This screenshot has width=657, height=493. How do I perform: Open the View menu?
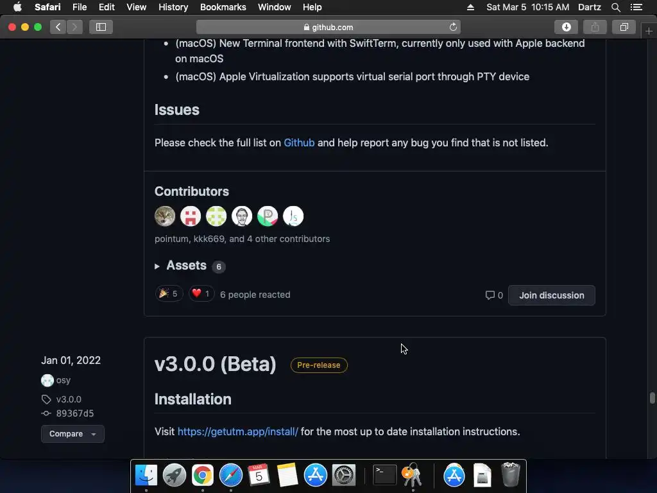(137, 7)
